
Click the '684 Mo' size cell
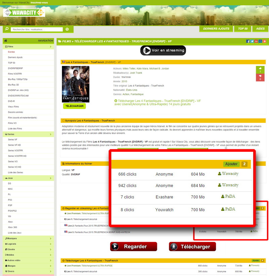[198, 186]
